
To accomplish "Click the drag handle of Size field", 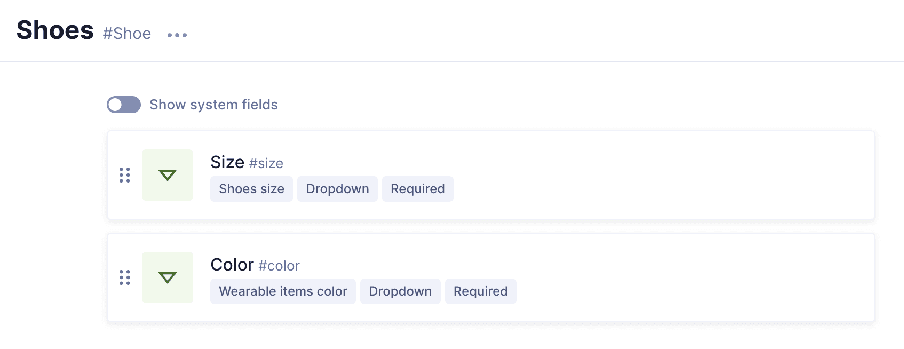I will pyautogui.click(x=125, y=175).
